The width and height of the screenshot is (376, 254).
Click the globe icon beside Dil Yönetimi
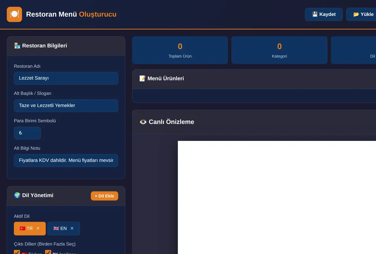tap(17, 195)
